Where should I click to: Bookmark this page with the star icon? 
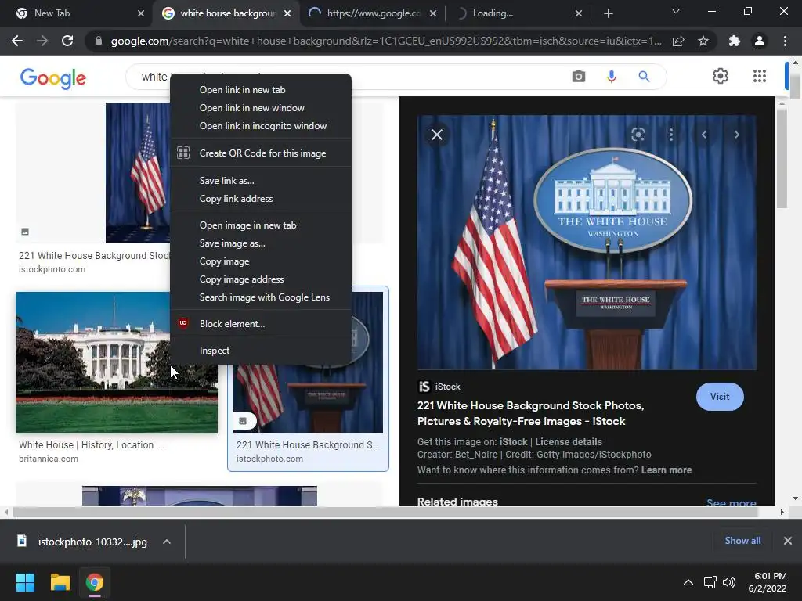pos(703,41)
